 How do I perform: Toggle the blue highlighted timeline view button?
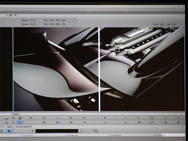[9, 131]
